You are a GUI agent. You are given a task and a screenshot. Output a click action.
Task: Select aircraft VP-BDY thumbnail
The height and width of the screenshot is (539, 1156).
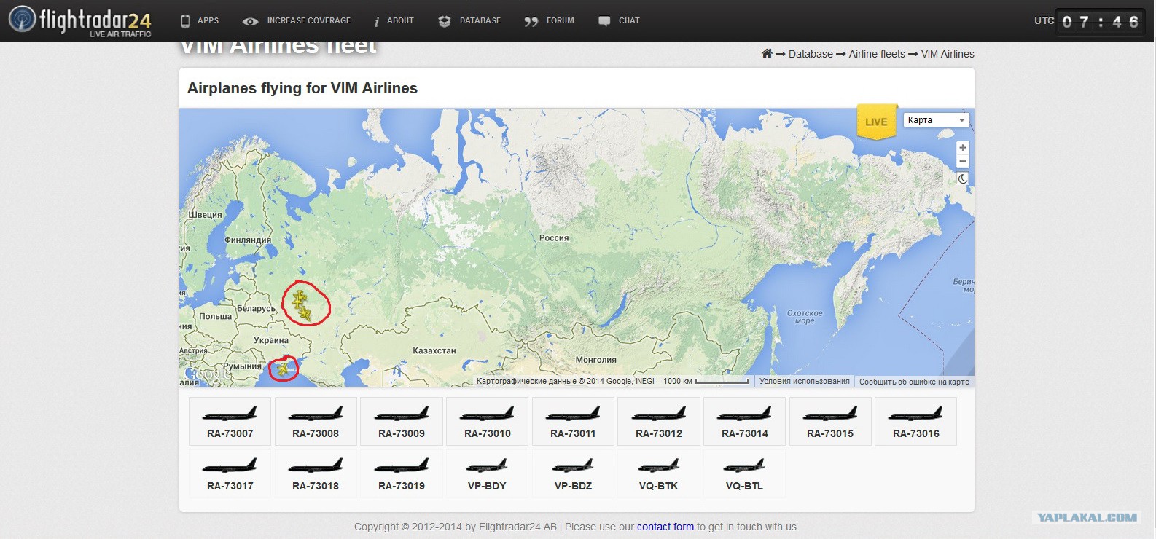coord(488,473)
